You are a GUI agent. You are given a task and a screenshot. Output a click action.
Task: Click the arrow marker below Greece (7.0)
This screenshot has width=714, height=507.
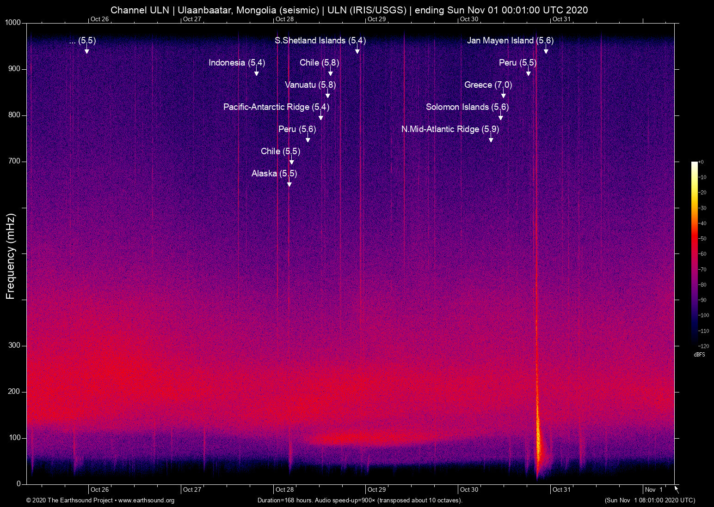[504, 95]
